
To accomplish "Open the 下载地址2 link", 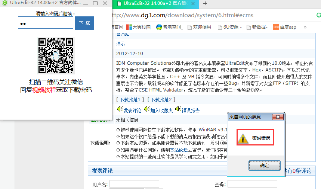I will 161,100.
